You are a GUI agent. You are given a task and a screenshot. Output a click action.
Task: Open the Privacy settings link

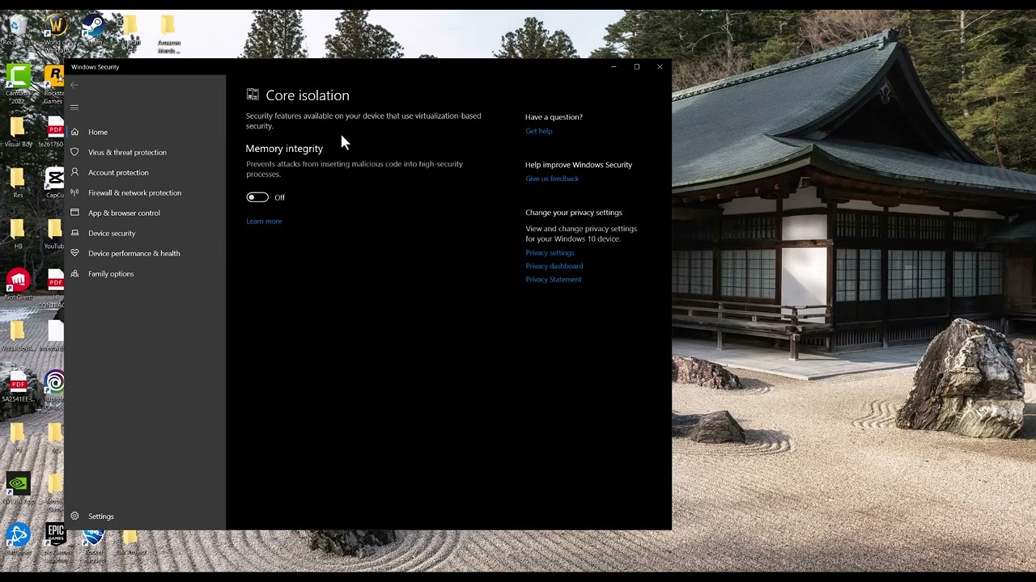[x=550, y=252]
